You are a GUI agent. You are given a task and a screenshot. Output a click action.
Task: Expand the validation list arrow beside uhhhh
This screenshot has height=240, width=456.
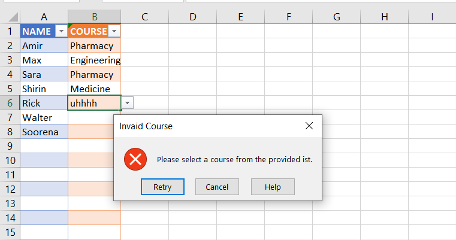click(x=128, y=103)
